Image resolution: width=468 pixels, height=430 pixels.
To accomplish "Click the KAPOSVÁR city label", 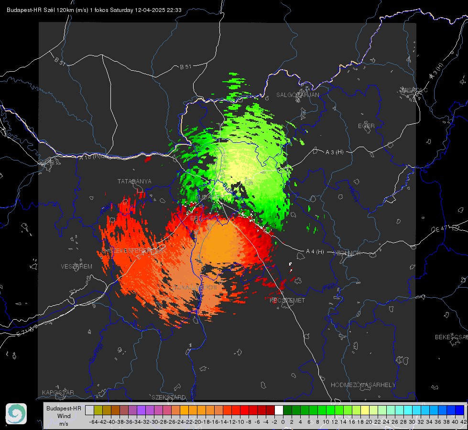I will tap(58, 392).
